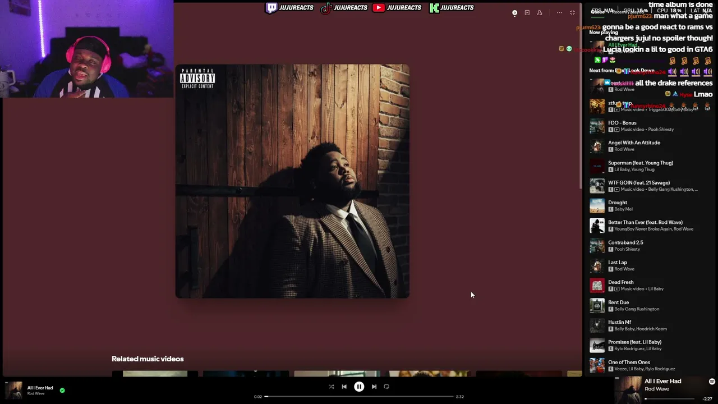Click the Dead Fresh red album thumbnail
The image size is (718, 404).
coord(597,286)
